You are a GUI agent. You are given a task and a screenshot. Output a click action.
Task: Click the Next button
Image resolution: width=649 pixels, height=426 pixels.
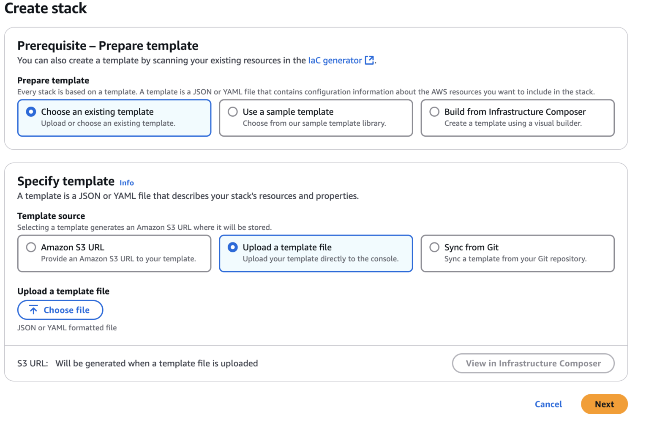click(x=604, y=404)
